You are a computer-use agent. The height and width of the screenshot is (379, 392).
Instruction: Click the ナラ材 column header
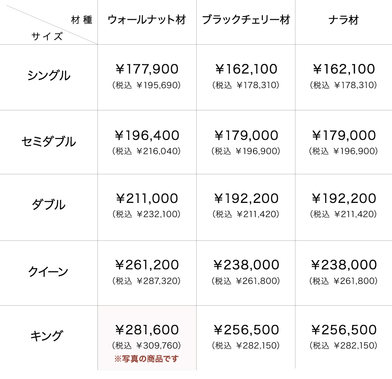tap(343, 20)
